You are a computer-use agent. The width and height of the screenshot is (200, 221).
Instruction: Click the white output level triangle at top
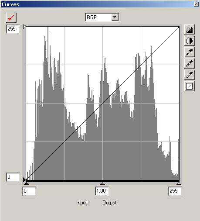pyautogui.click(x=24, y=27)
